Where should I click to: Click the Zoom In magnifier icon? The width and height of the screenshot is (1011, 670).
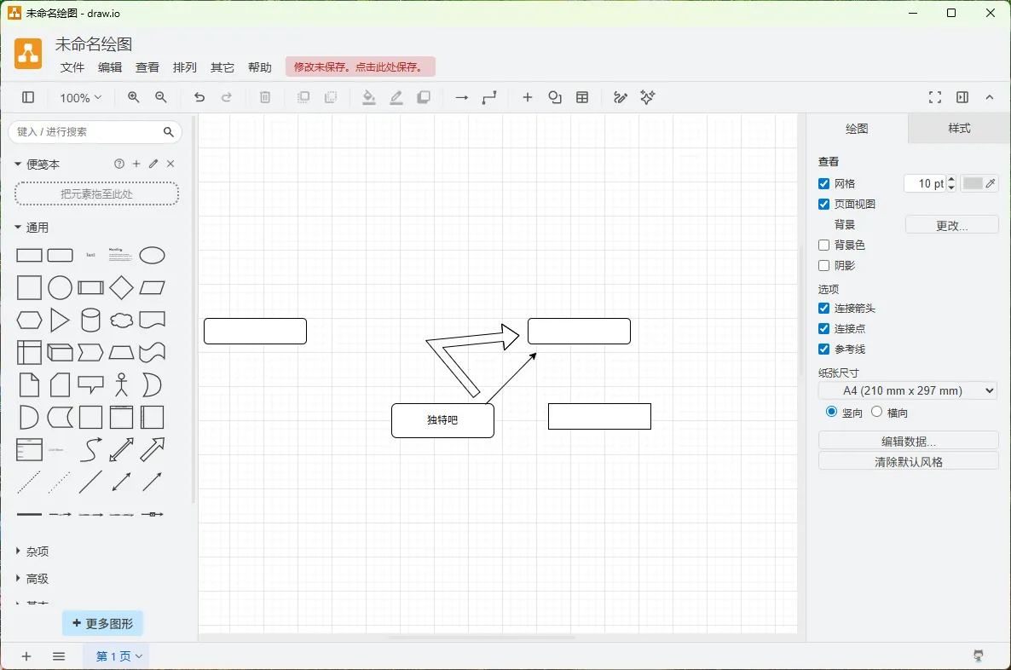[x=132, y=97]
